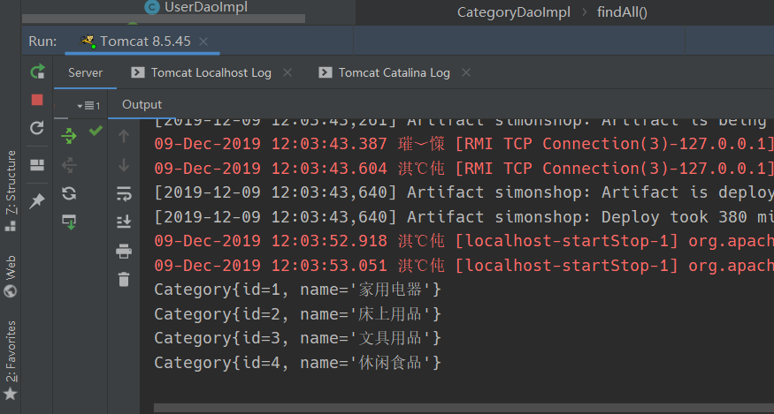Open the deployment list dropdown showing 1

(x=88, y=105)
